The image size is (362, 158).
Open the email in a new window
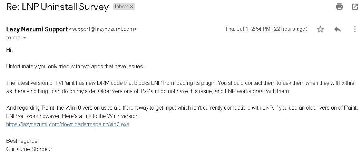click(x=355, y=7)
